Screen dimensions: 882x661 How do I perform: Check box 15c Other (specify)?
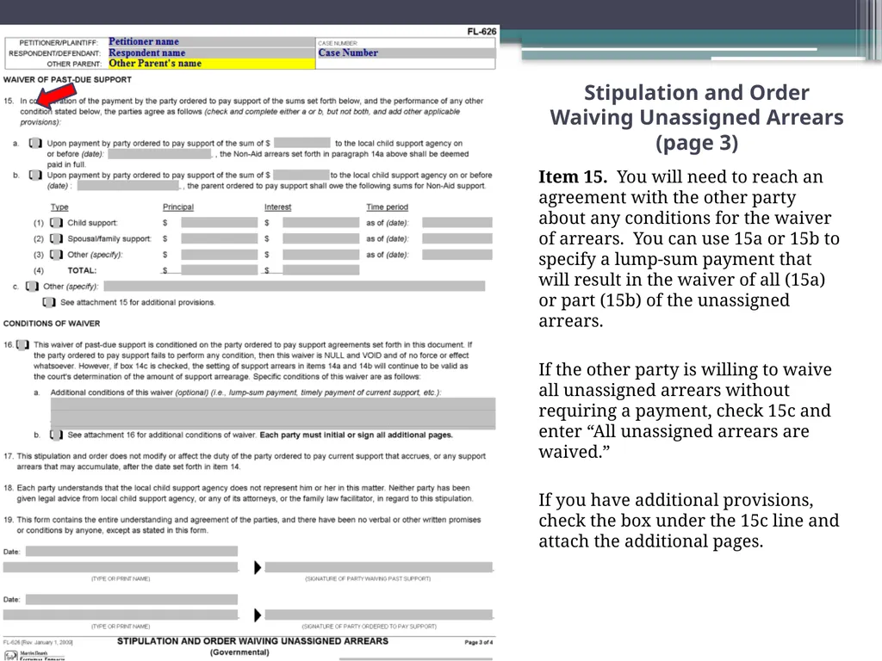point(32,287)
